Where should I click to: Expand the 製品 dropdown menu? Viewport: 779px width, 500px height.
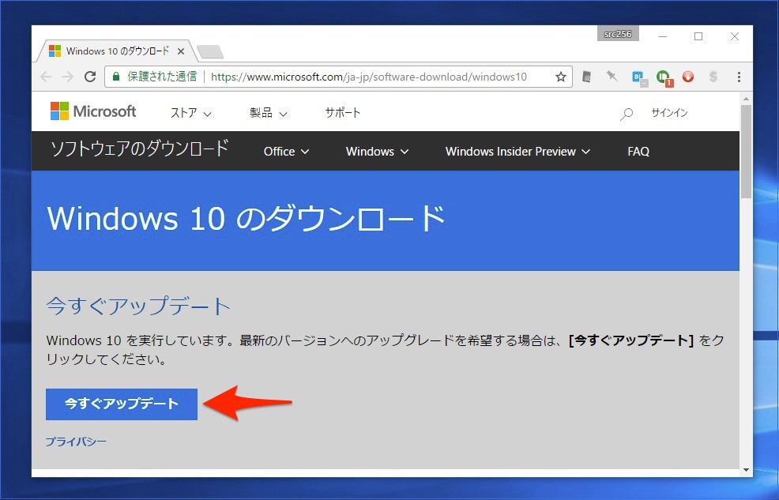(x=269, y=113)
